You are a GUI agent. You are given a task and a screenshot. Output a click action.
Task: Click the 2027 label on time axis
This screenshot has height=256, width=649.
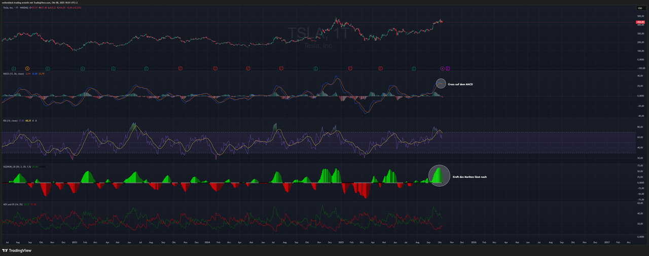pyautogui.click(x=607, y=242)
